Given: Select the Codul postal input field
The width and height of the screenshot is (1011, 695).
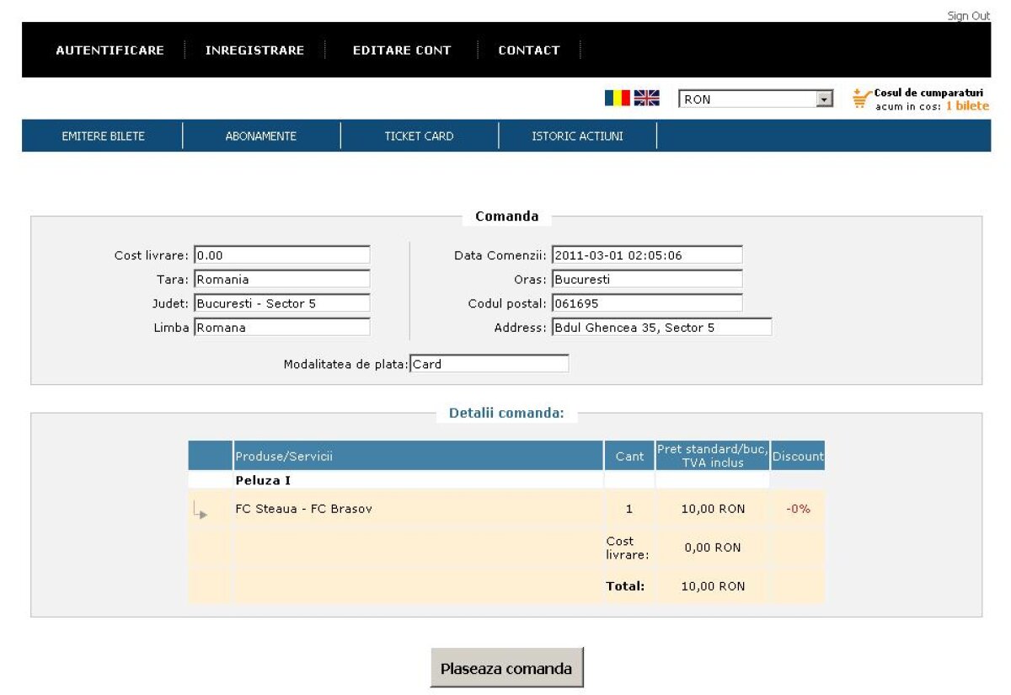Looking at the screenshot, I should click(x=647, y=302).
